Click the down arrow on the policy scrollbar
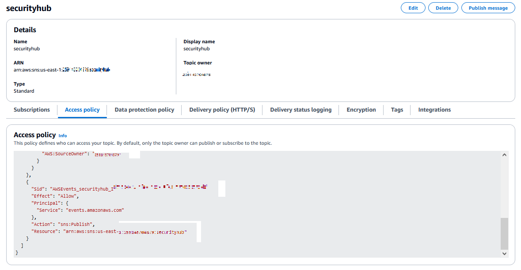 [x=504, y=254]
